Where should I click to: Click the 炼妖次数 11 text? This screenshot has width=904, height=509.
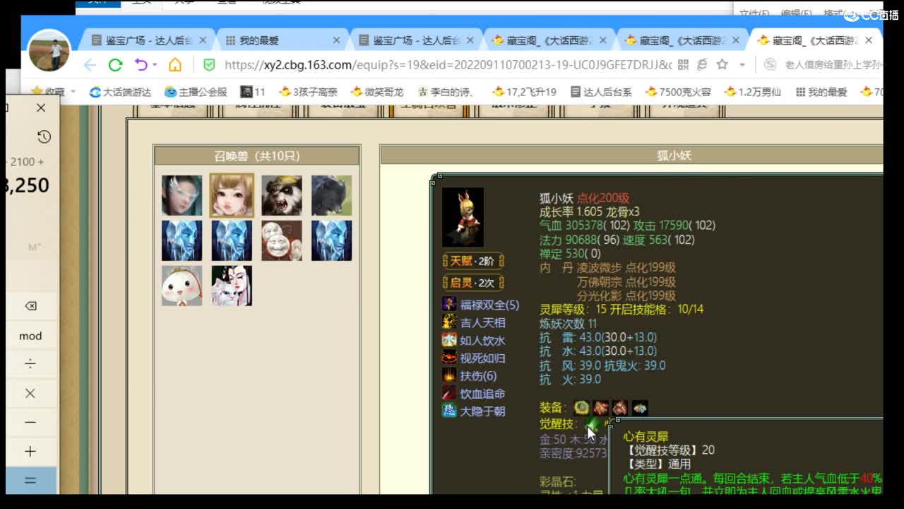[x=569, y=323]
